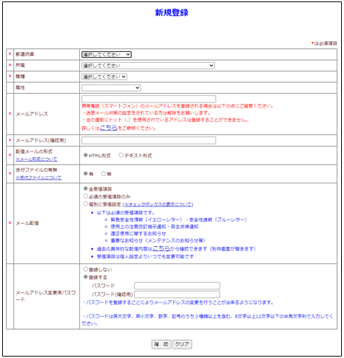Click the 確認 button
The image size is (344, 358).
(162, 344)
